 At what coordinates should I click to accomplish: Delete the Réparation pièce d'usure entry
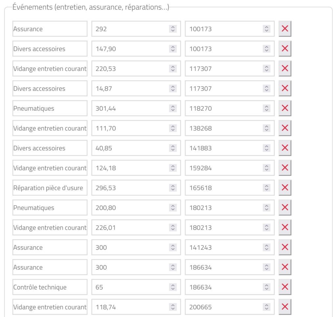pyautogui.click(x=285, y=188)
